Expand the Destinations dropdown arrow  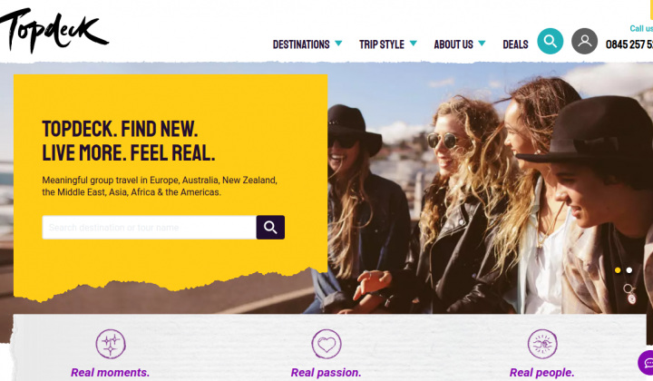338,44
